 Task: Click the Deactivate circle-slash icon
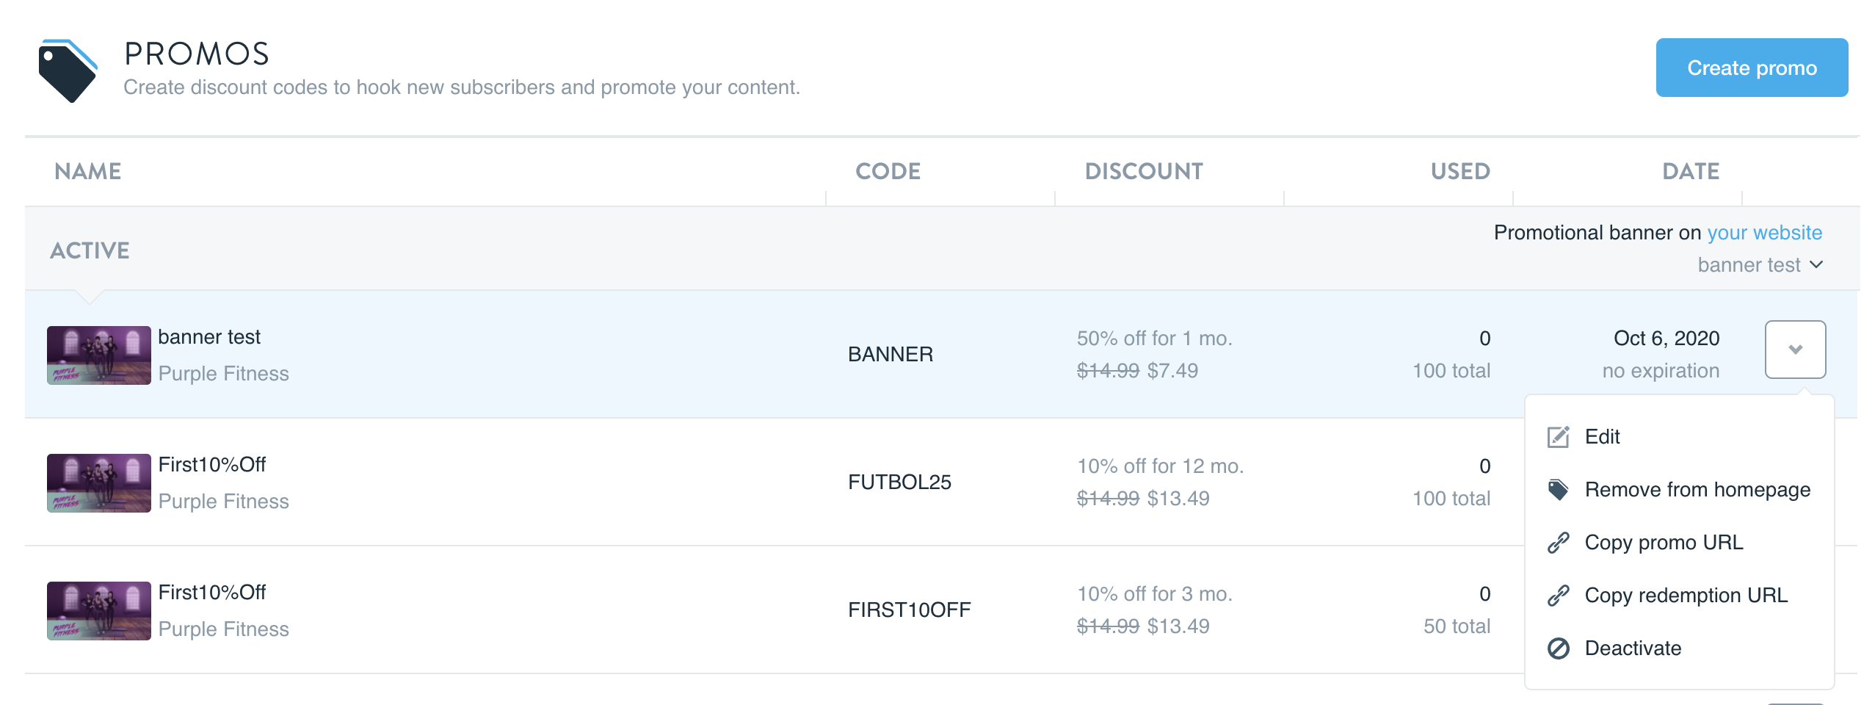click(1558, 648)
